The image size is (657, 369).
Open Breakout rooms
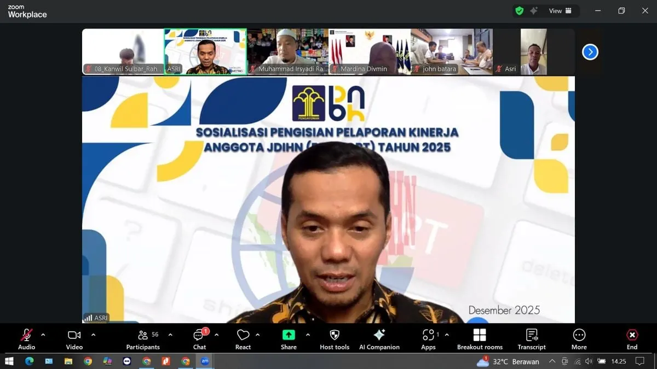point(480,339)
